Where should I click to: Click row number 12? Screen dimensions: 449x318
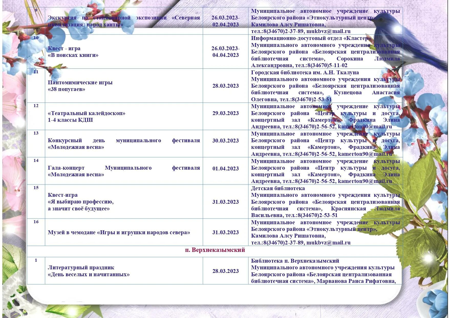(36, 106)
